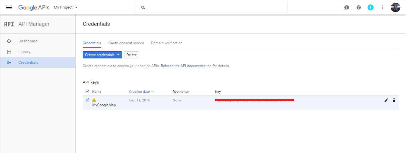
Task: Click the None restriction cell
Action: [x=177, y=100]
